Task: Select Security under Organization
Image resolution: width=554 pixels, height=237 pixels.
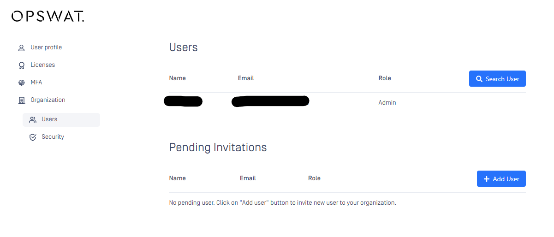Action: tap(53, 137)
